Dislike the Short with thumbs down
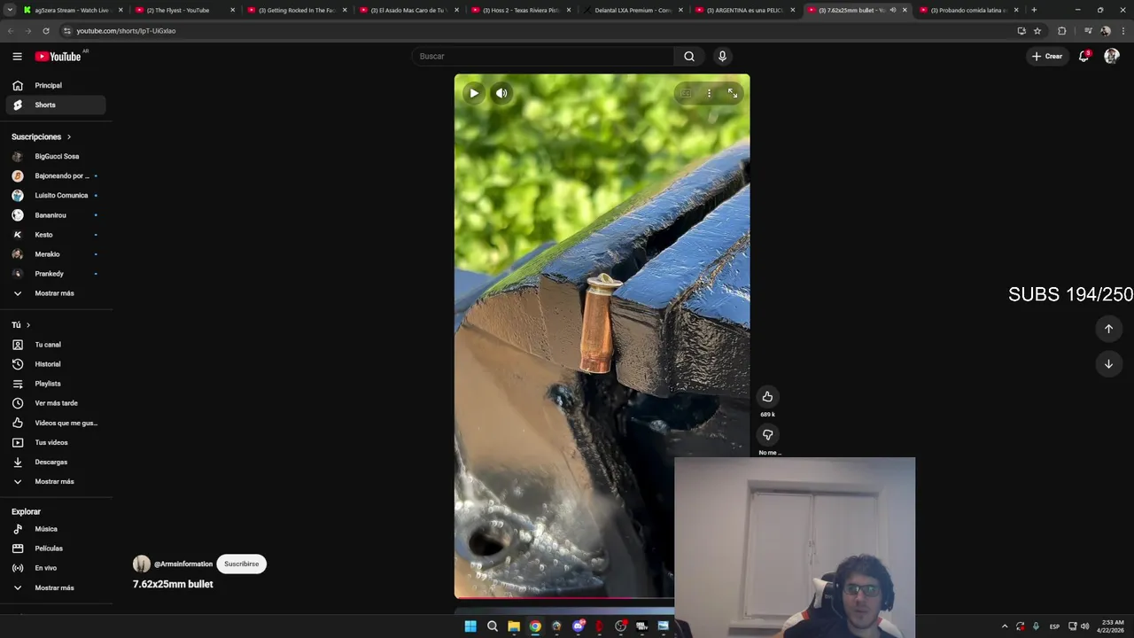1134x638 pixels. click(x=767, y=434)
